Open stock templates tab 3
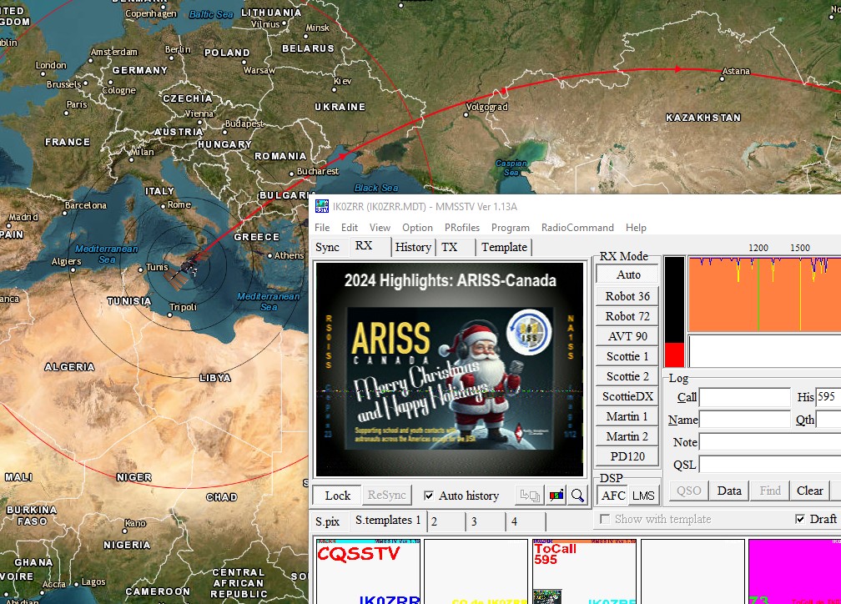This screenshot has height=604, width=841. point(486,521)
